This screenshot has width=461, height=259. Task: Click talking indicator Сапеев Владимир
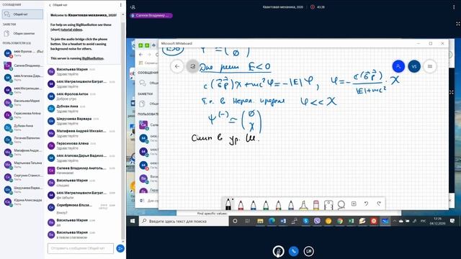151,15
